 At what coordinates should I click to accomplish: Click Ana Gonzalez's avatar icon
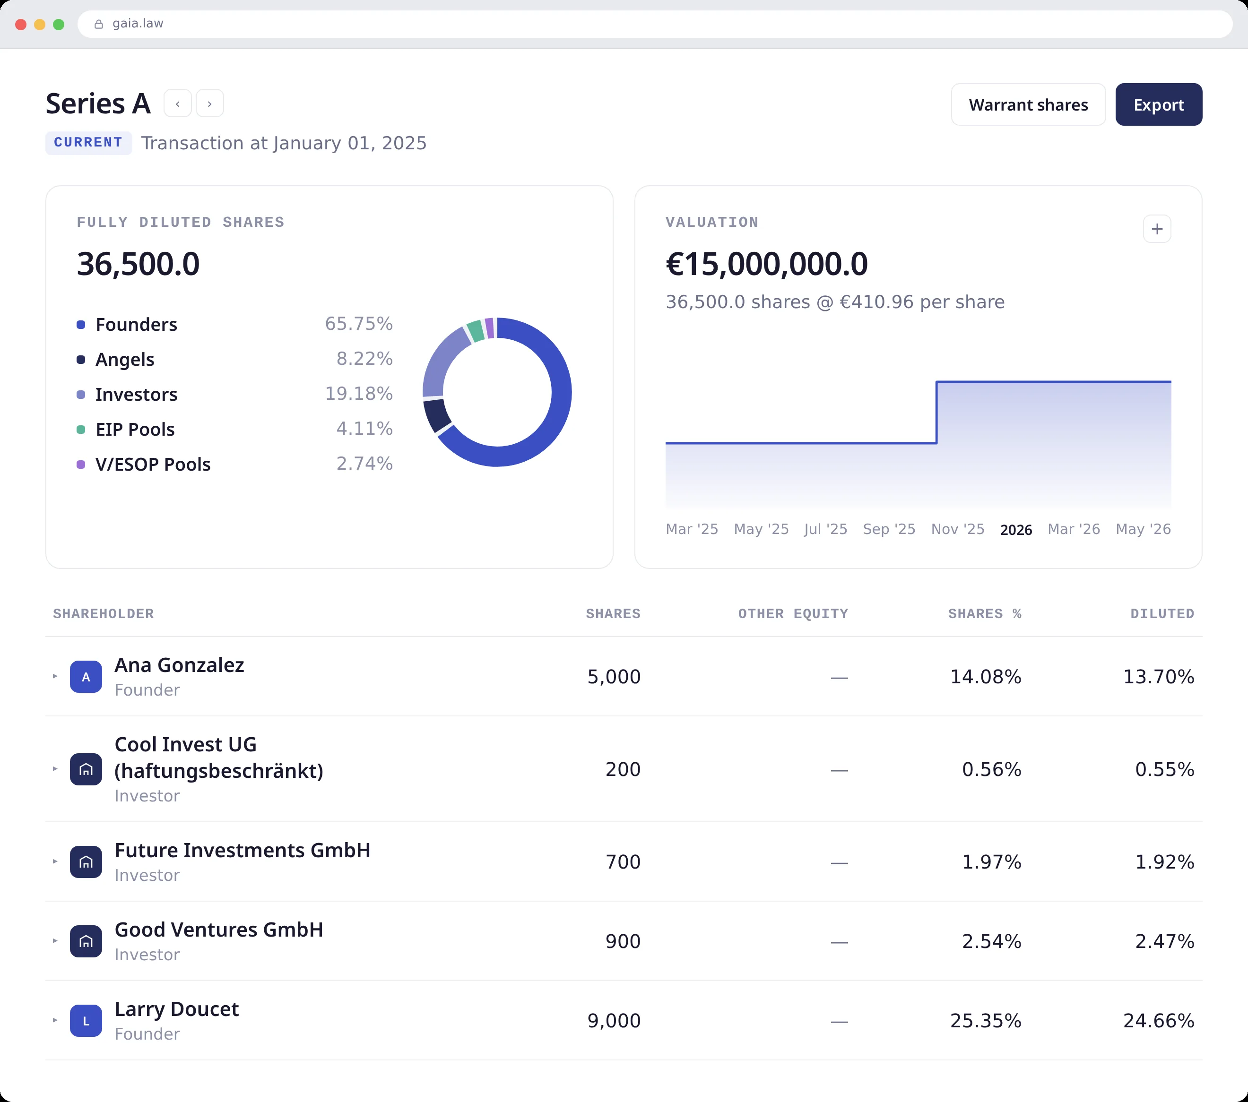[x=86, y=677]
